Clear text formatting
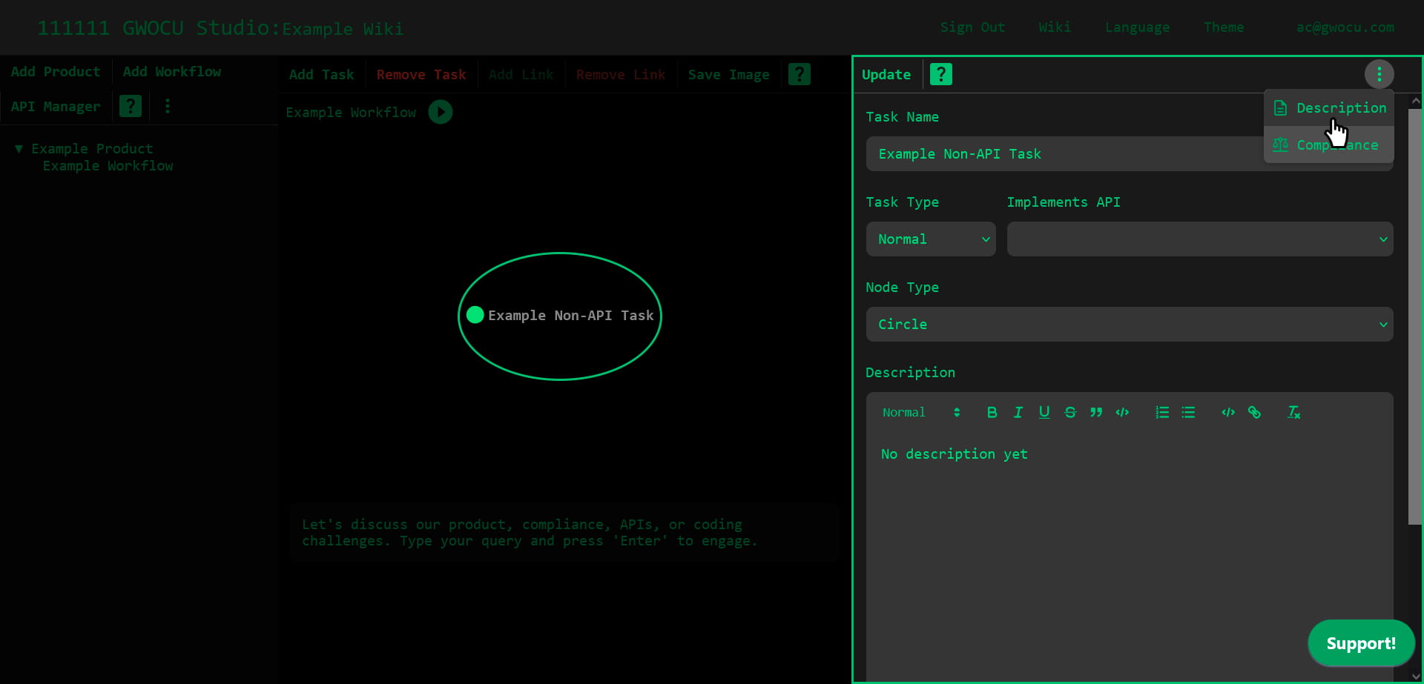The image size is (1424, 684). pyautogui.click(x=1294, y=412)
